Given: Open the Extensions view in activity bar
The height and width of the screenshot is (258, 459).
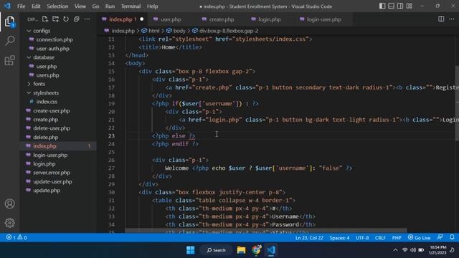Looking at the screenshot, I should tap(9, 60).
